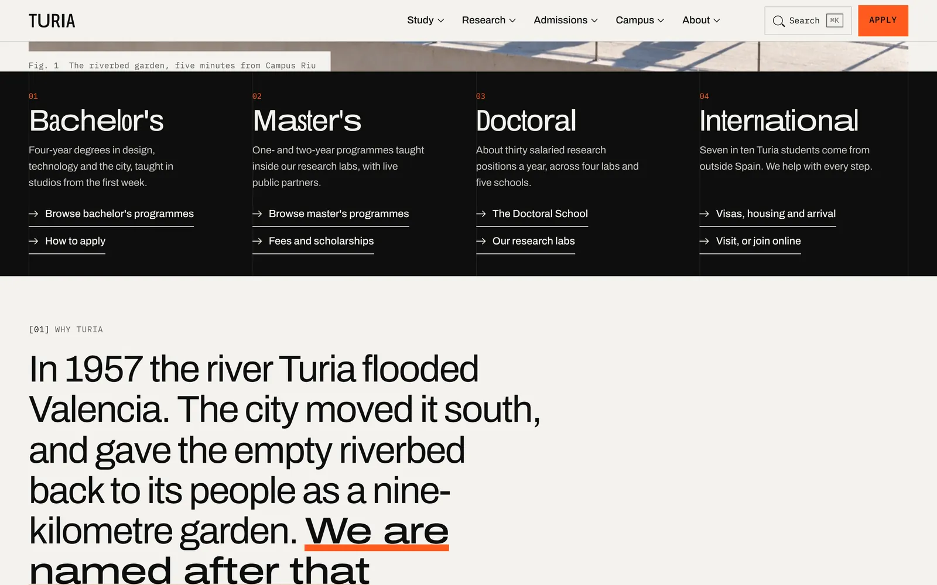Click arrow icon beside Visit, or join online

point(705,241)
